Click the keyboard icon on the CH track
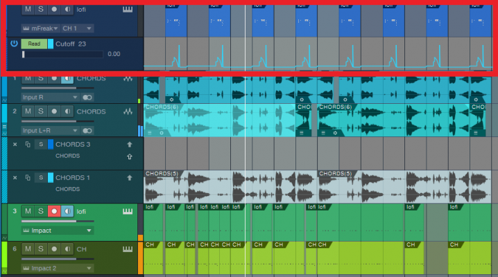The height and width of the screenshot is (277, 498). click(128, 249)
